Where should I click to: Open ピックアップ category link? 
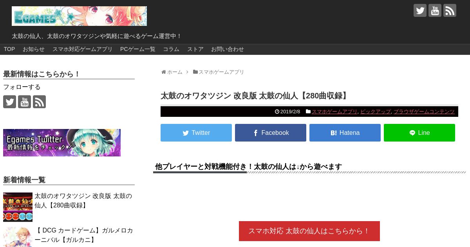(376, 112)
